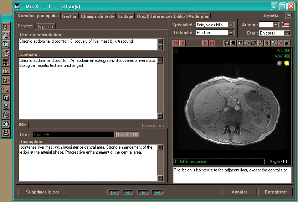Viewport: 298px width, 202px height.
Task: Go to next case with bottom navigation
Action: tap(144, 192)
